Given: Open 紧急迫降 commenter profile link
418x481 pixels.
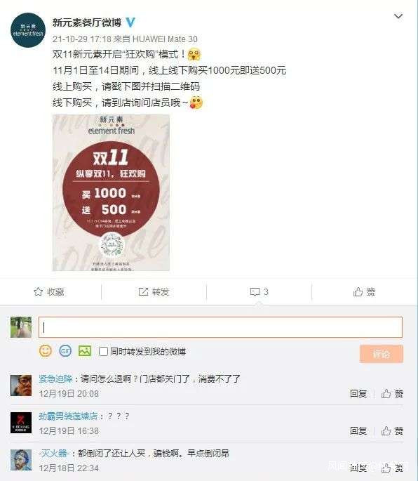Looking at the screenshot, I should point(55,379).
